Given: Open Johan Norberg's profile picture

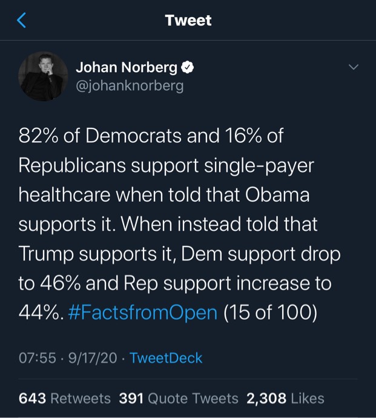Looking at the screenshot, I should coord(43,76).
